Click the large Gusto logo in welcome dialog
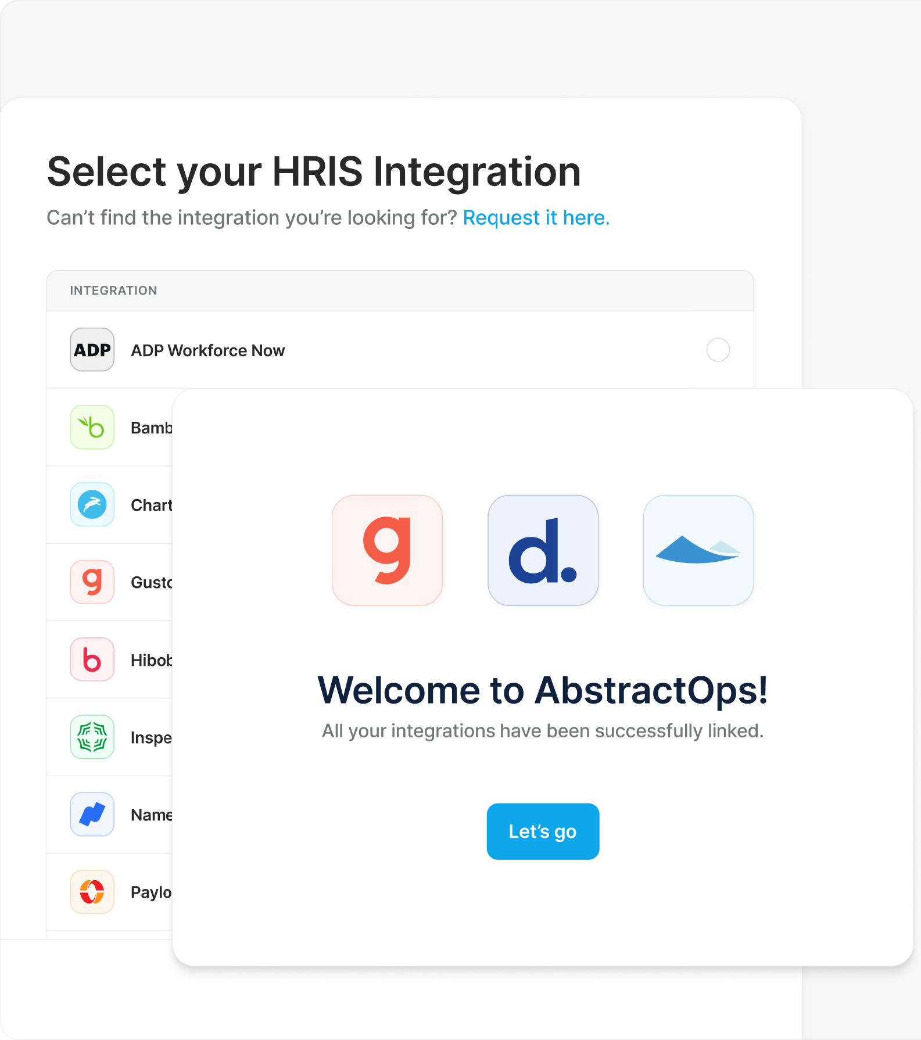This screenshot has height=1040, width=921. pyautogui.click(x=387, y=550)
